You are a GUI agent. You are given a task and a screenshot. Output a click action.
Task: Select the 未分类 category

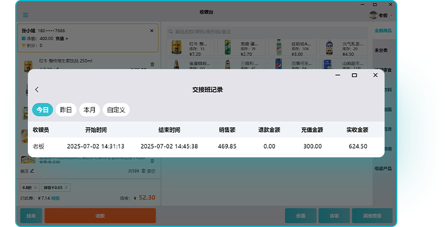(x=381, y=51)
